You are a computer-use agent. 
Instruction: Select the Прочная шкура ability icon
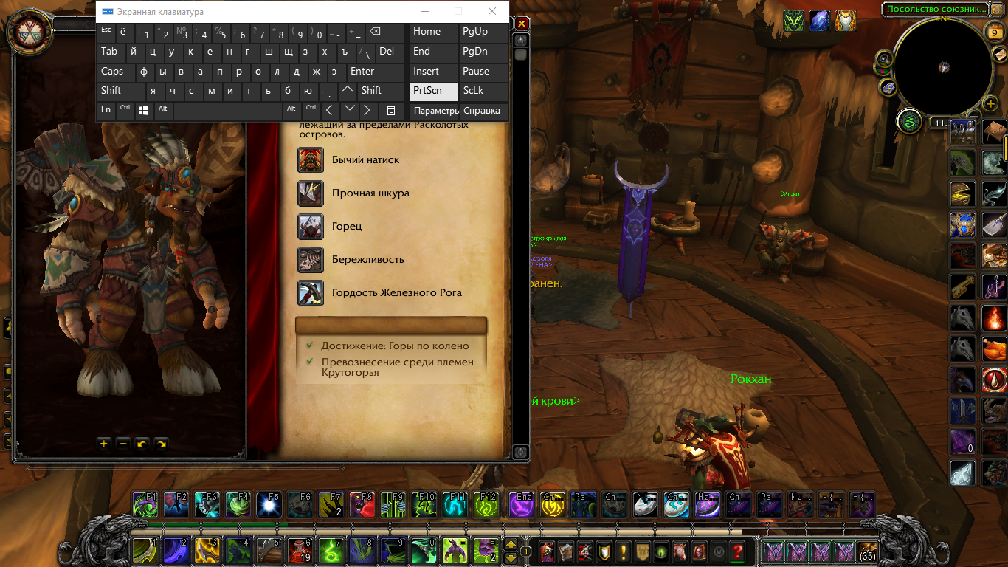coord(311,193)
